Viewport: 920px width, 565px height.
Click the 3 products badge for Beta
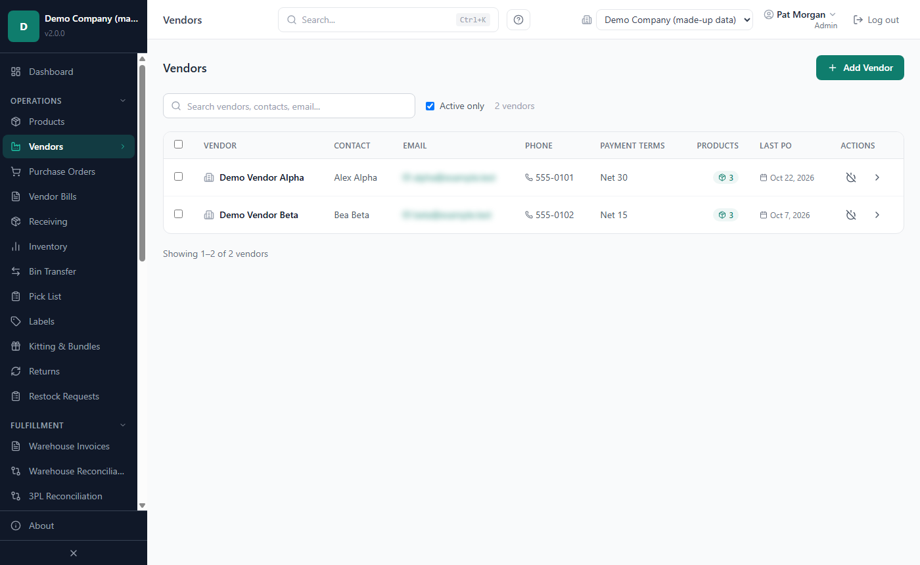pos(725,215)
